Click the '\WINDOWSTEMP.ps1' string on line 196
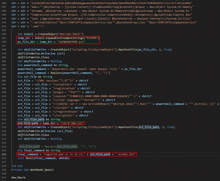 [x=71, y=42]
